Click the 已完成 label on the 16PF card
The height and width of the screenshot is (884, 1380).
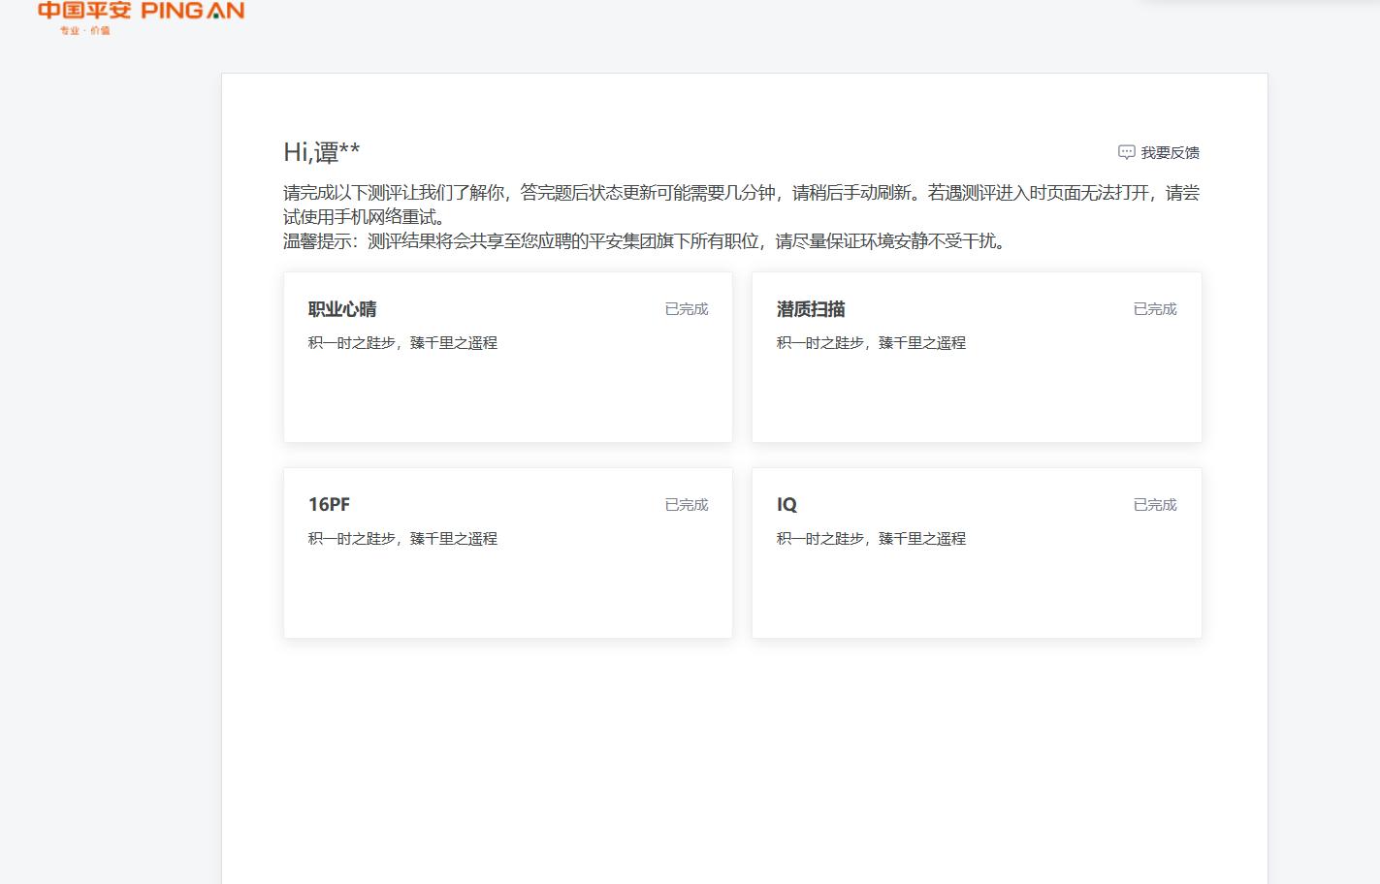[x=686, y=504]
